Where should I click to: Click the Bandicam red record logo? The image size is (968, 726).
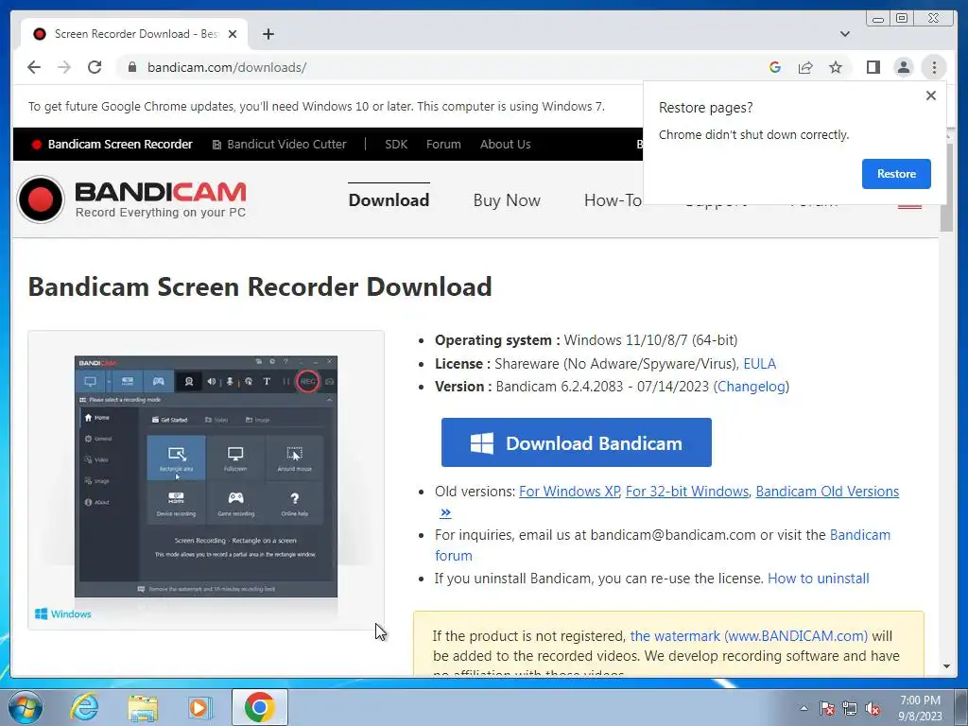click(41, 199)
